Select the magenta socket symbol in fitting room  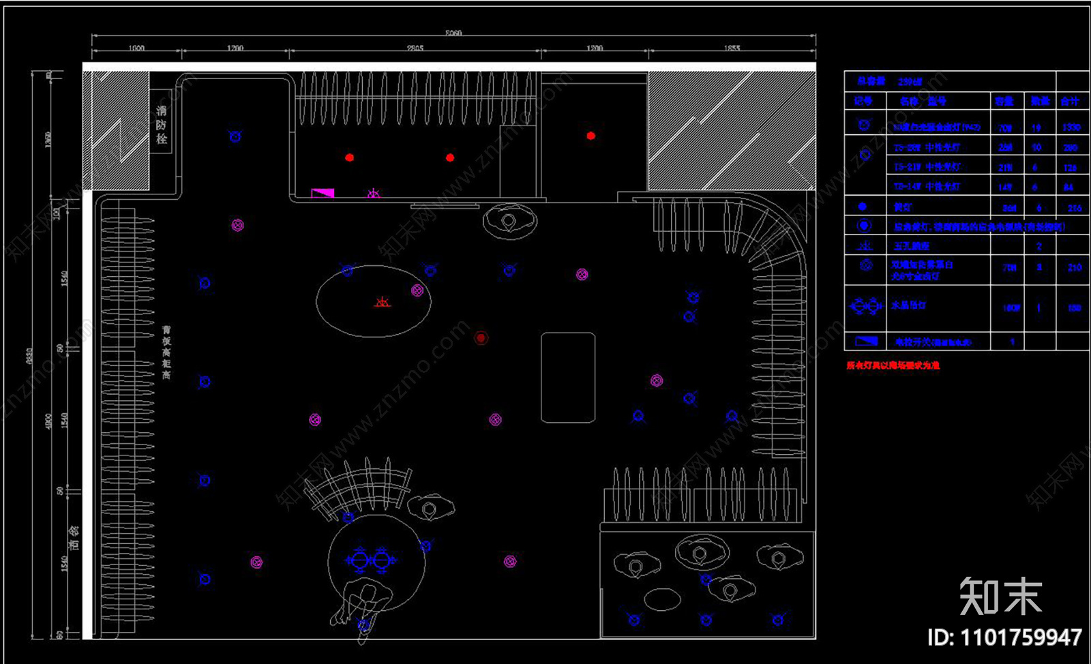[x=373, y=194]
